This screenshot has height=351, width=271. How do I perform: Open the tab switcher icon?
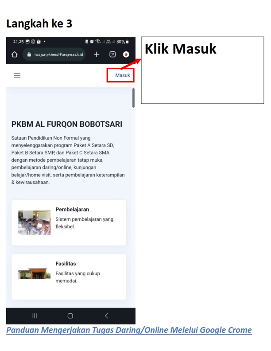(x=112, y=54)
